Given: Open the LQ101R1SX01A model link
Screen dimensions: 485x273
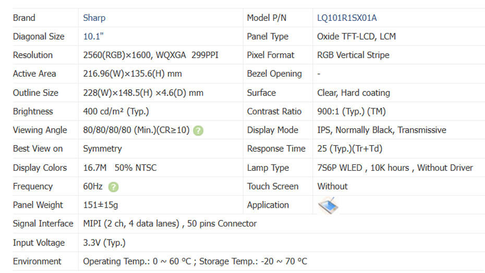Looking at the screenshot, I should (x=347, y=18).
